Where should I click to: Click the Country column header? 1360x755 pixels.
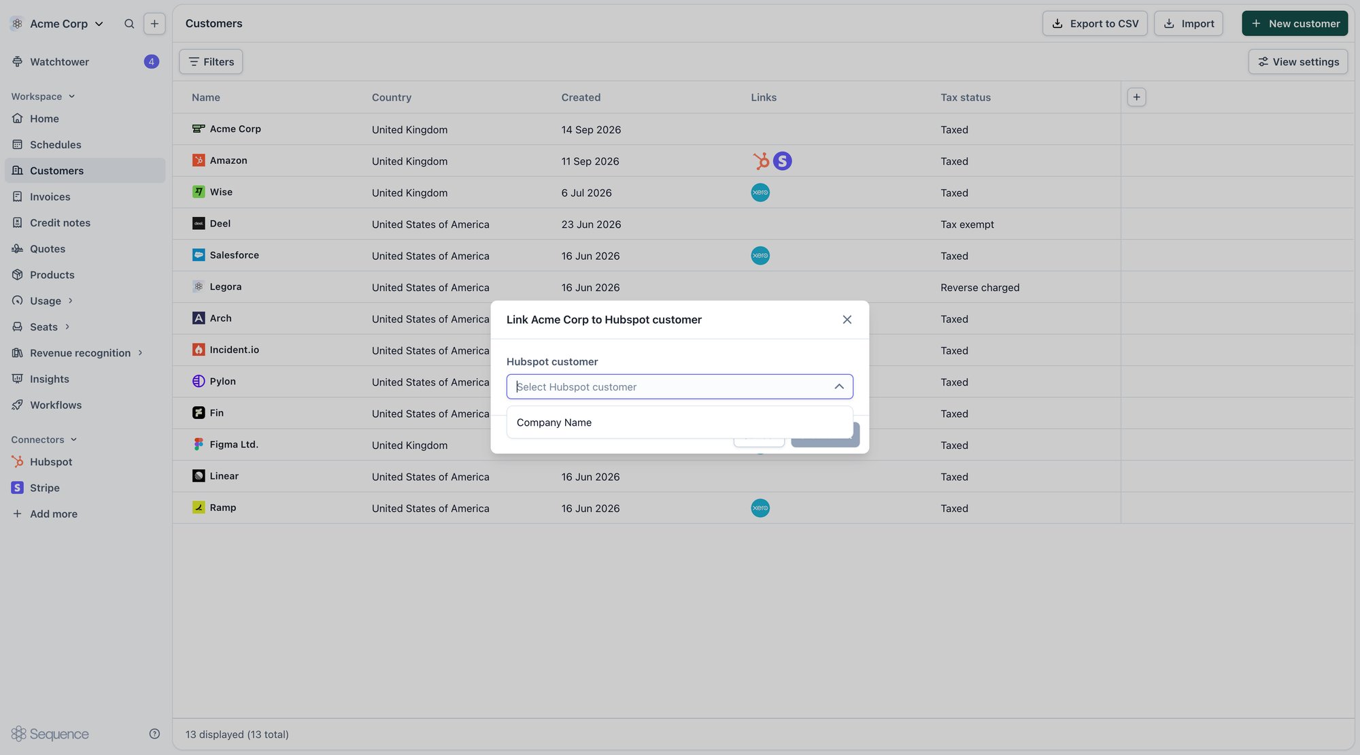[392, 97]
